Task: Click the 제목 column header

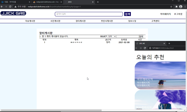Action: pos(76,40)
